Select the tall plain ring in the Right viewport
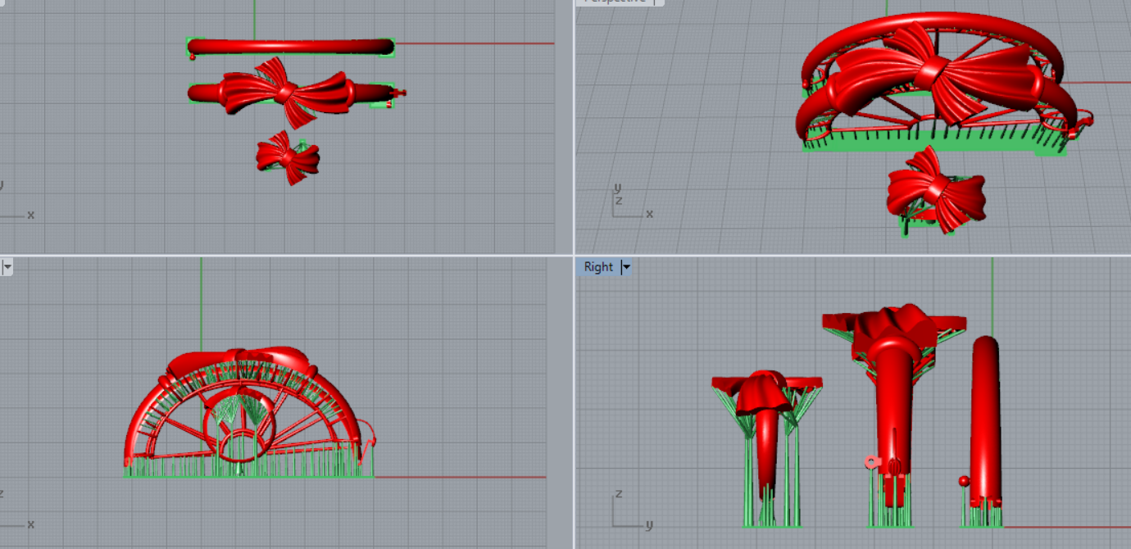Screen dimensions: 1131x549 click(985, 418)
